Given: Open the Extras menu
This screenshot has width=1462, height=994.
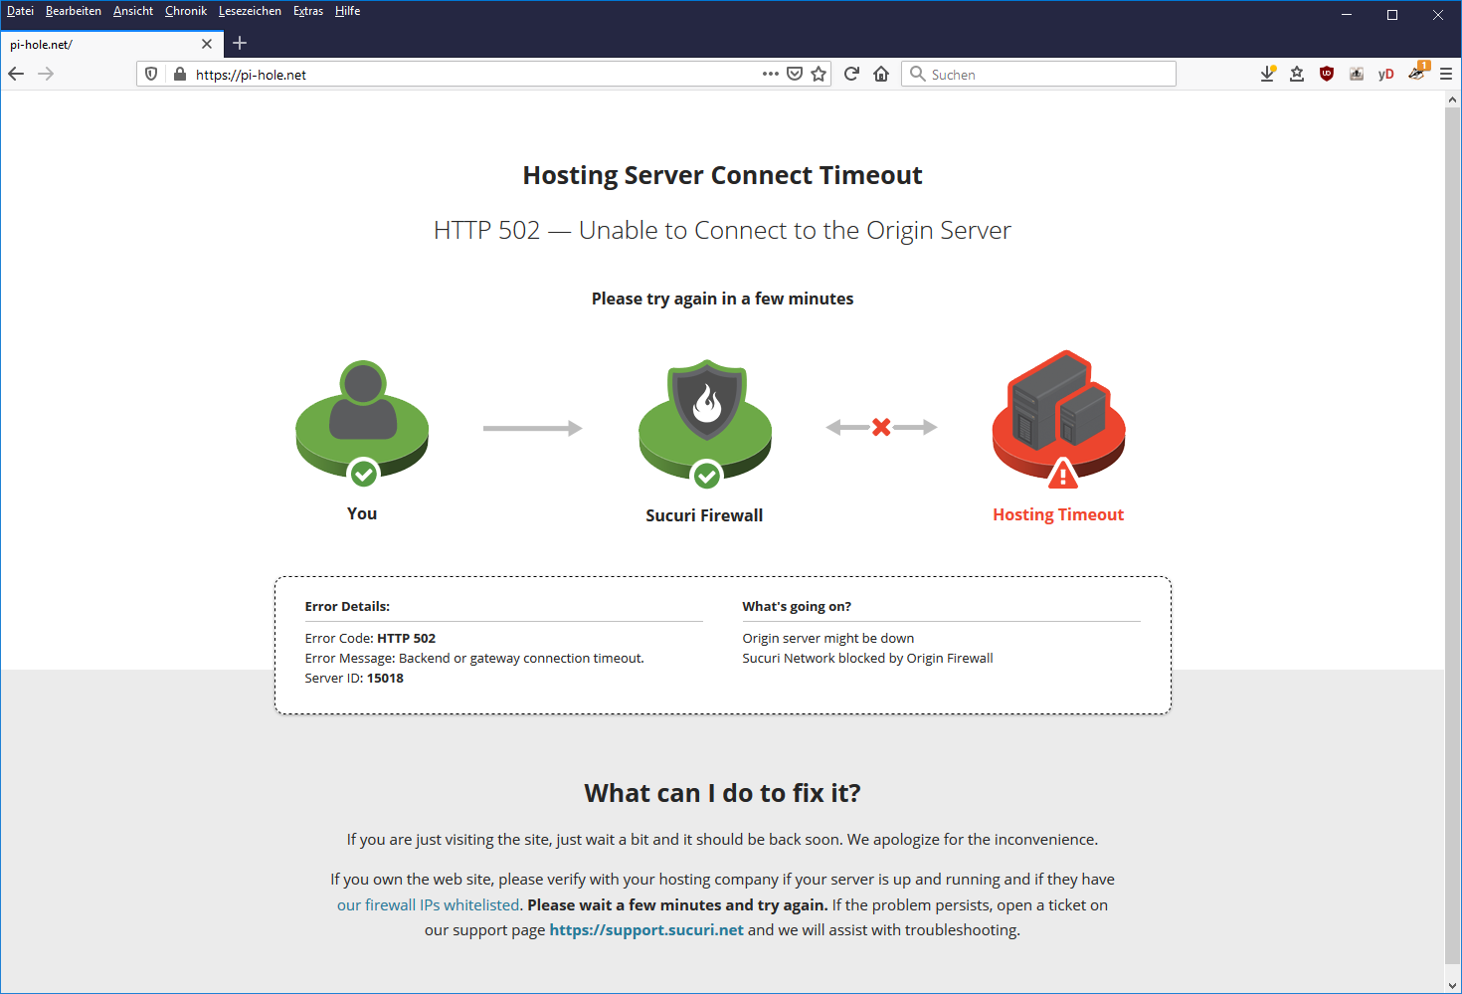Looking at the screenshot, I should point(308,11).
